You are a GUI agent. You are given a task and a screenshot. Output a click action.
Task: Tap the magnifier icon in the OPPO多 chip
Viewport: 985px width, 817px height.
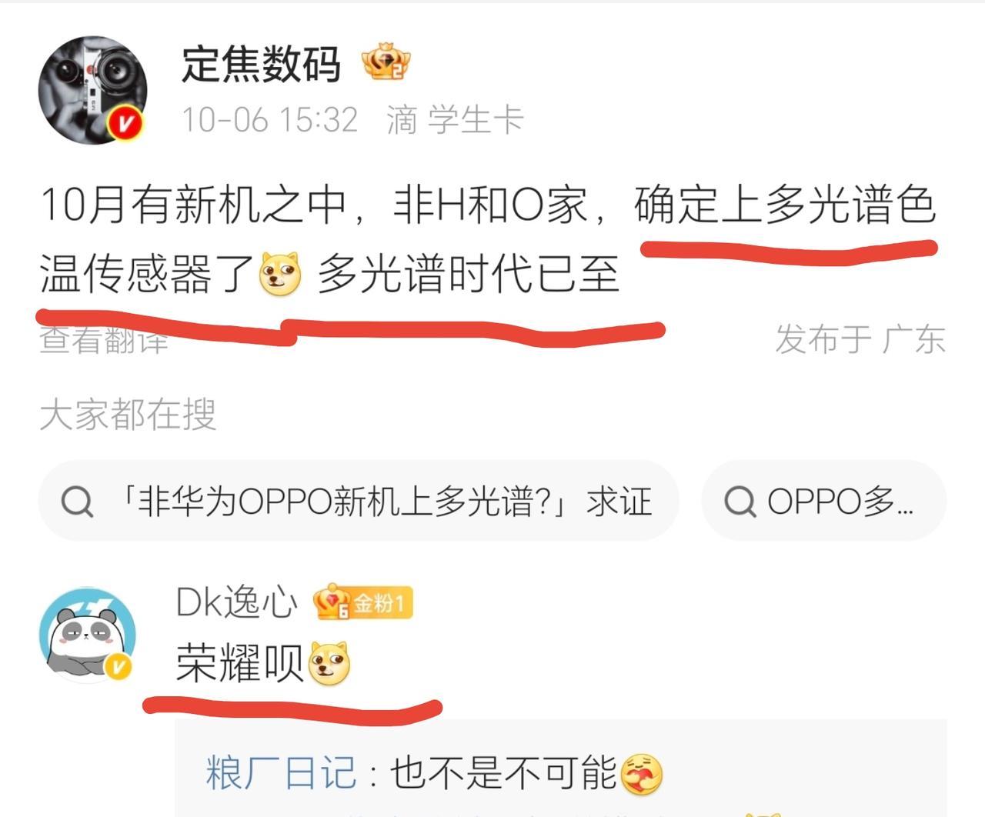740,502
